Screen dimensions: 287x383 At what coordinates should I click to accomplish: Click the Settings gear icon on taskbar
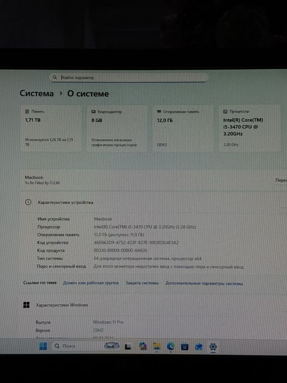pos(213,346)
